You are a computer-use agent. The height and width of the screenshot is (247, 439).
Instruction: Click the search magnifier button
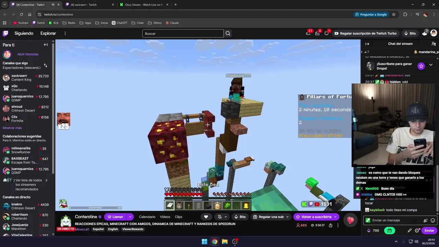(x=228, y=33)
